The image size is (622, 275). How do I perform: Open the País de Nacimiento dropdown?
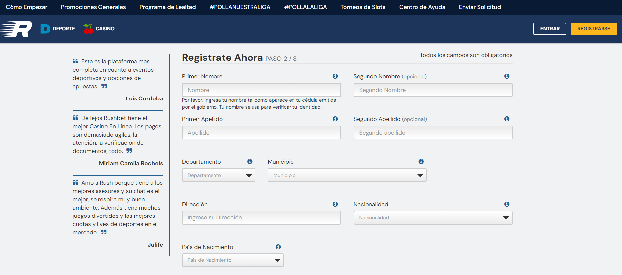(233, 260)
